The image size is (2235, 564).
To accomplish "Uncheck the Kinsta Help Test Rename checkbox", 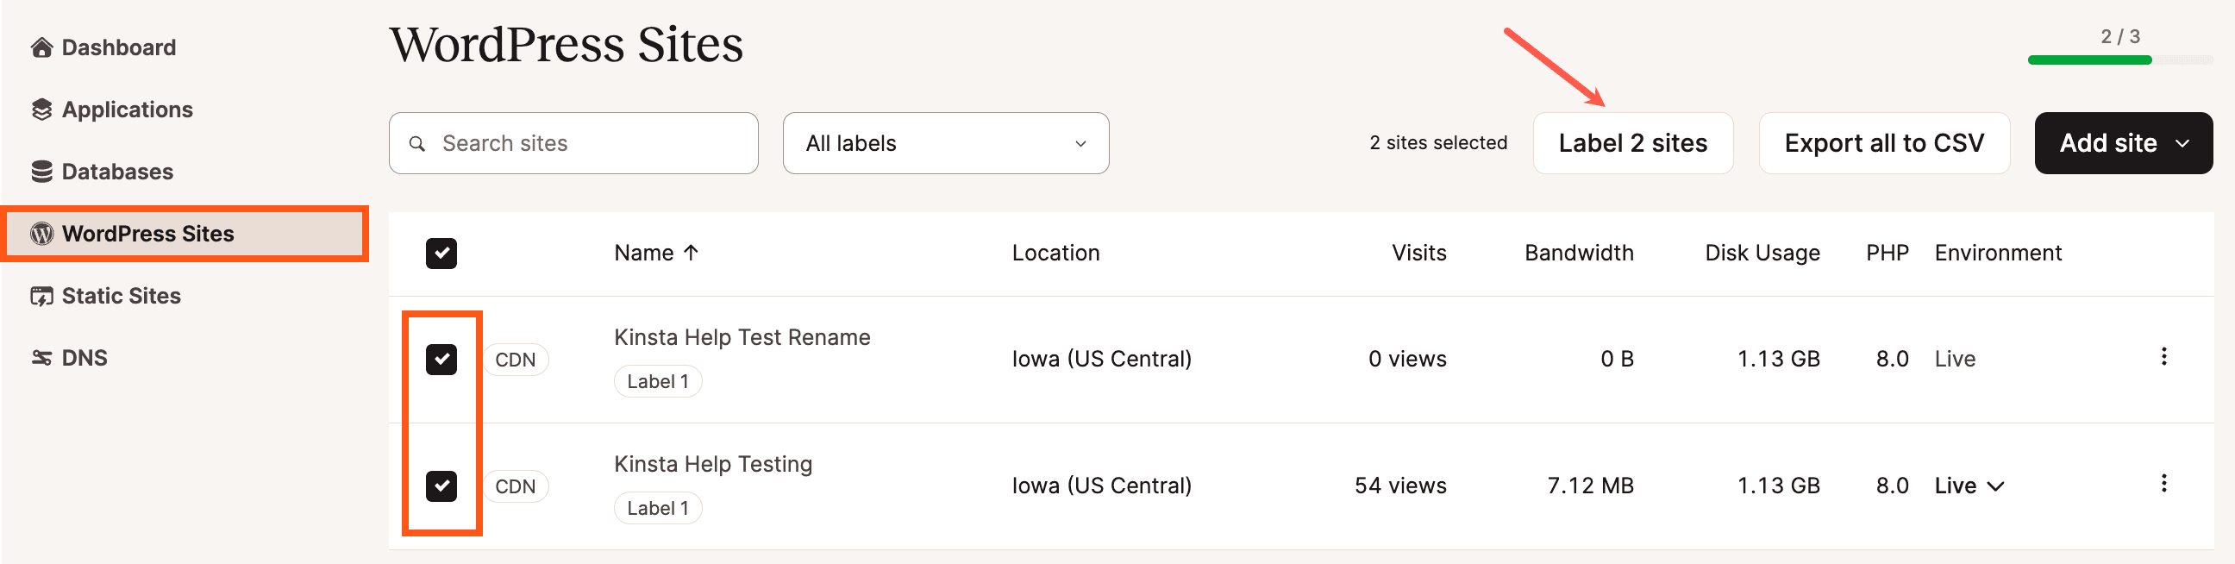I will pos(441,360).
